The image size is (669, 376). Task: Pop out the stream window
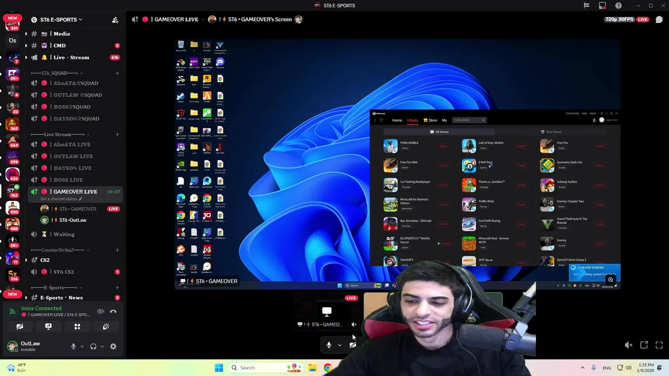point(644,345)
